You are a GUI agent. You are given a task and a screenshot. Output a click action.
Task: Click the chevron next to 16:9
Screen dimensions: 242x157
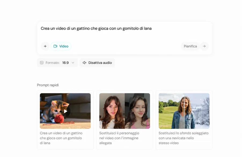[x=73, y=63]
